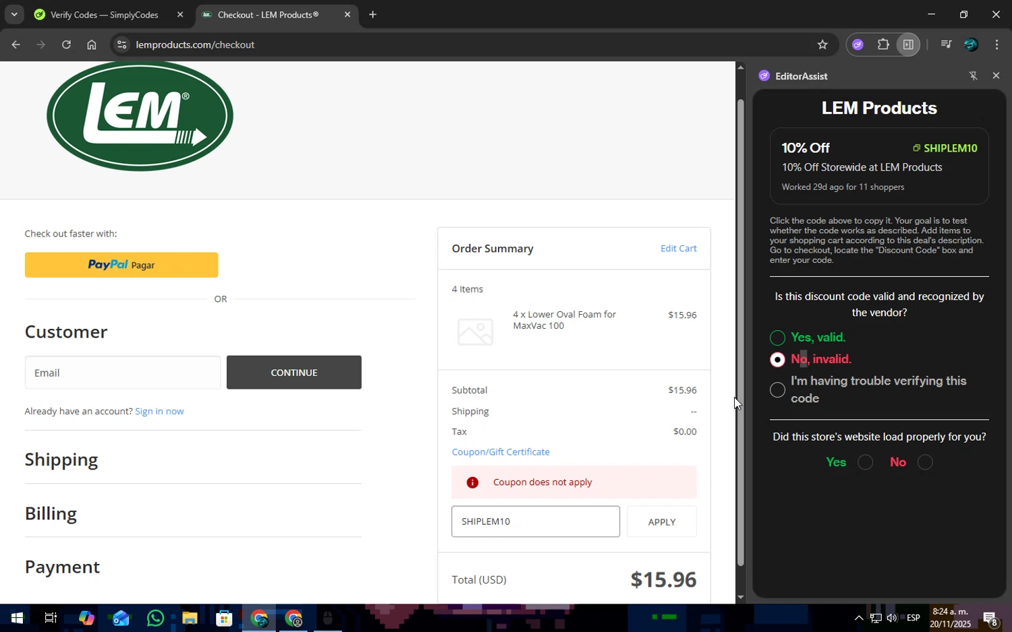This screenshot has height=632, width=1012.
Task: Click the '10% Off' deal heading
Action: pos(806,148)
